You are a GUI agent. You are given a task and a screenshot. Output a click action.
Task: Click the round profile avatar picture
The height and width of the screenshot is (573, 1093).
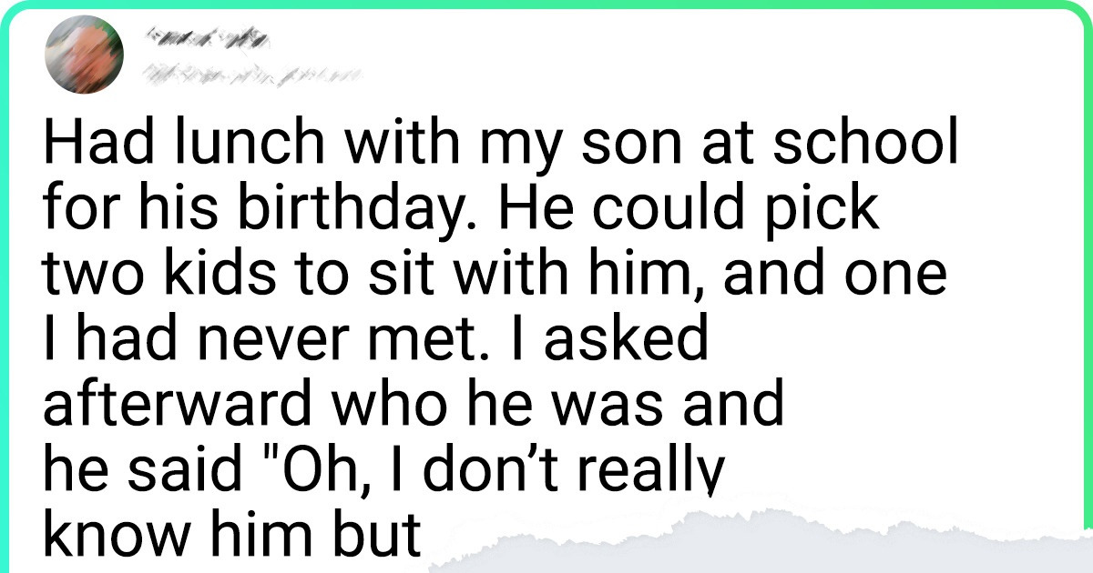pos(83,54)
